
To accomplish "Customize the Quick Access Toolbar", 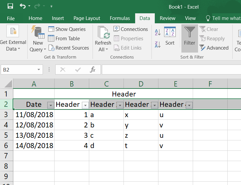I will click(51, 6).
